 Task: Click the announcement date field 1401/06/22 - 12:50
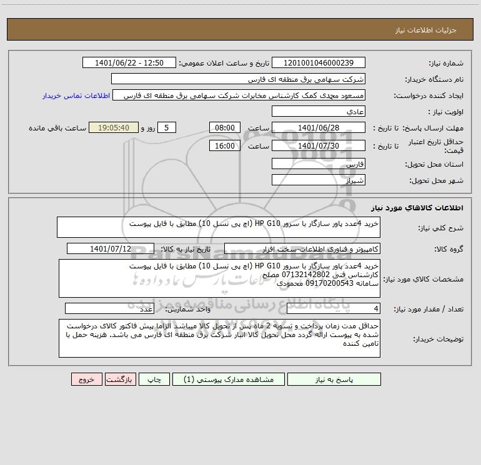(x=129, y=62)
